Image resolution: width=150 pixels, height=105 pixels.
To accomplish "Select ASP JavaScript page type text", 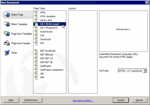I will point(48,51).
